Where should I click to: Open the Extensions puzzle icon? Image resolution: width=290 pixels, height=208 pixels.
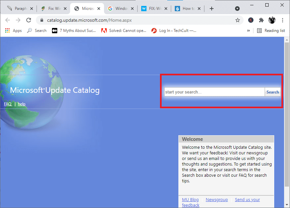point(261,20)
